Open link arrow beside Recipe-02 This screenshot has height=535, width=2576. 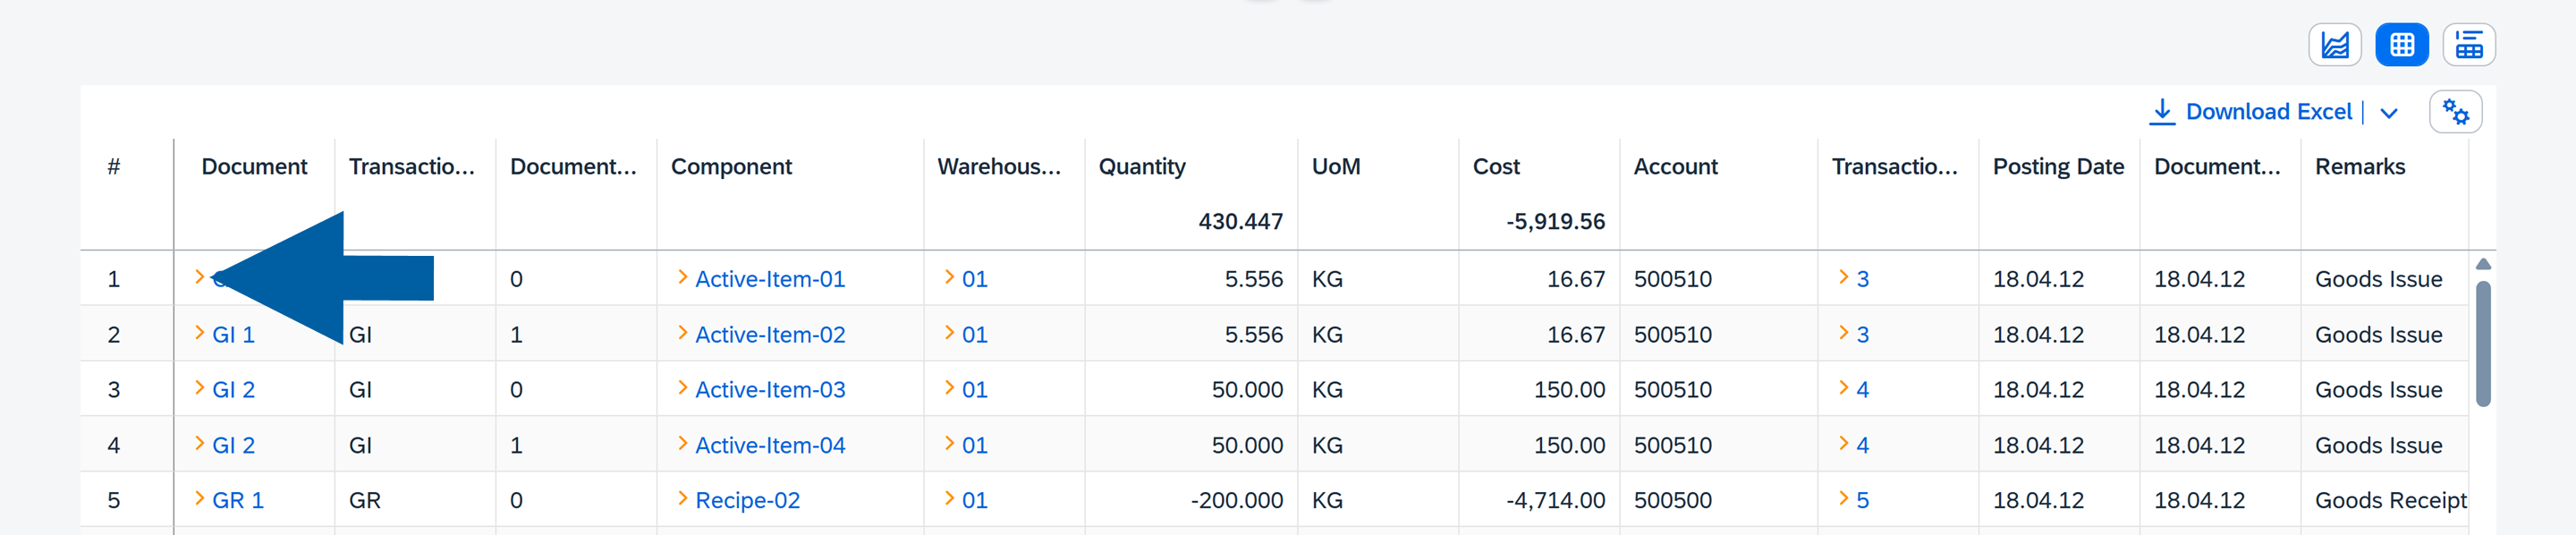click(x=682, y=499)
